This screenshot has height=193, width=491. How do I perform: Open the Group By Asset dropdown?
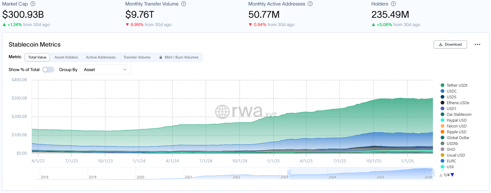(x=105, y=70)
